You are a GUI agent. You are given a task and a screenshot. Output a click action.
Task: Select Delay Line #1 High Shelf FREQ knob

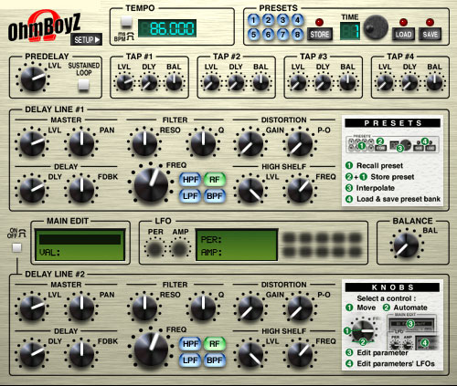(x=300, y=191)
